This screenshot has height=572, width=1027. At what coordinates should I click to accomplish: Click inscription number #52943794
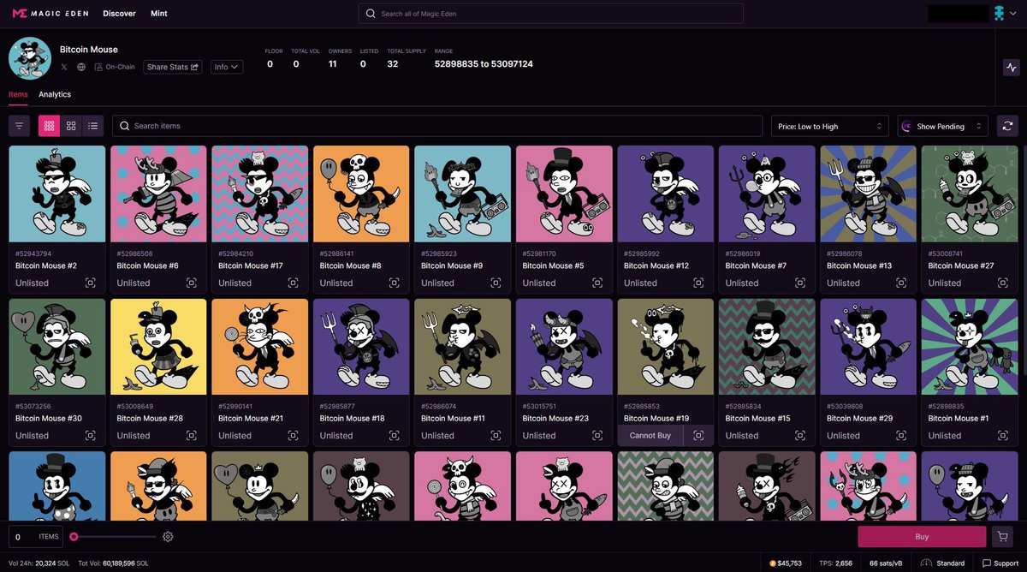[x=33, y=253]
